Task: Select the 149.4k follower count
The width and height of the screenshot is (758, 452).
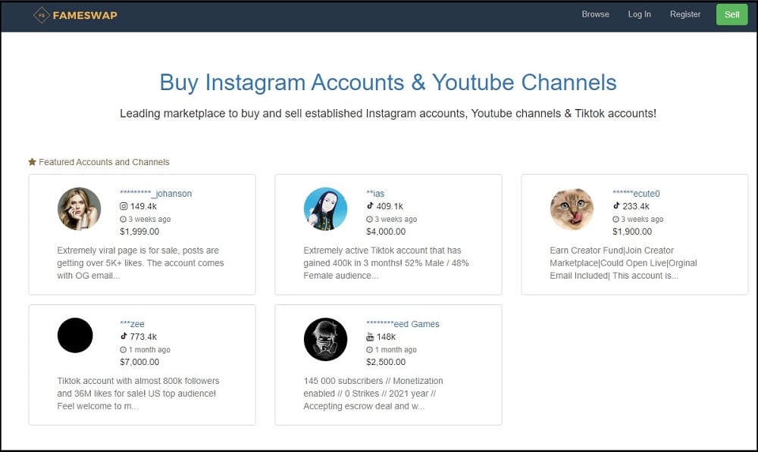Action: [143, 206]
